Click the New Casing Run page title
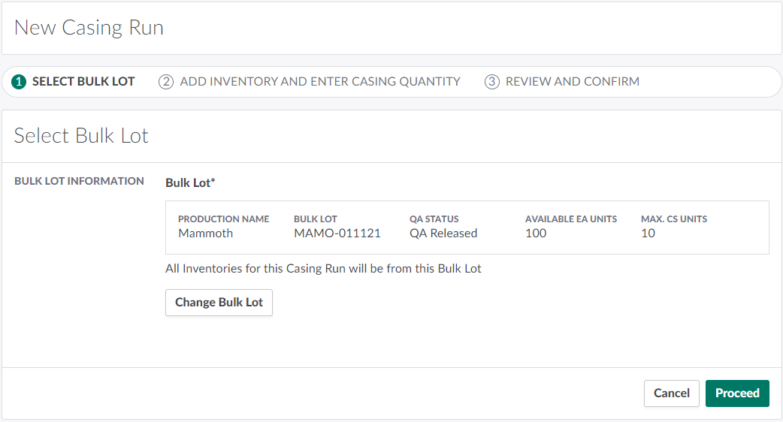The image size is (783, 422). point(89,28)
